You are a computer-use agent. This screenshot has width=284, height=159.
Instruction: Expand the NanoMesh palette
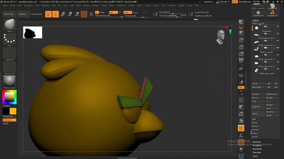[257, 149]
